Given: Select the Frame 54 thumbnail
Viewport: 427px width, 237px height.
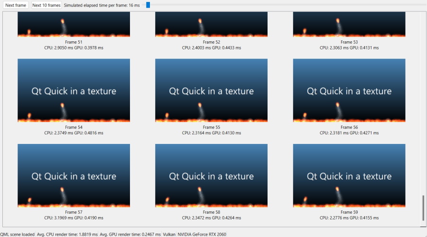Looking at the screenshot, I should tap(74, 90).
